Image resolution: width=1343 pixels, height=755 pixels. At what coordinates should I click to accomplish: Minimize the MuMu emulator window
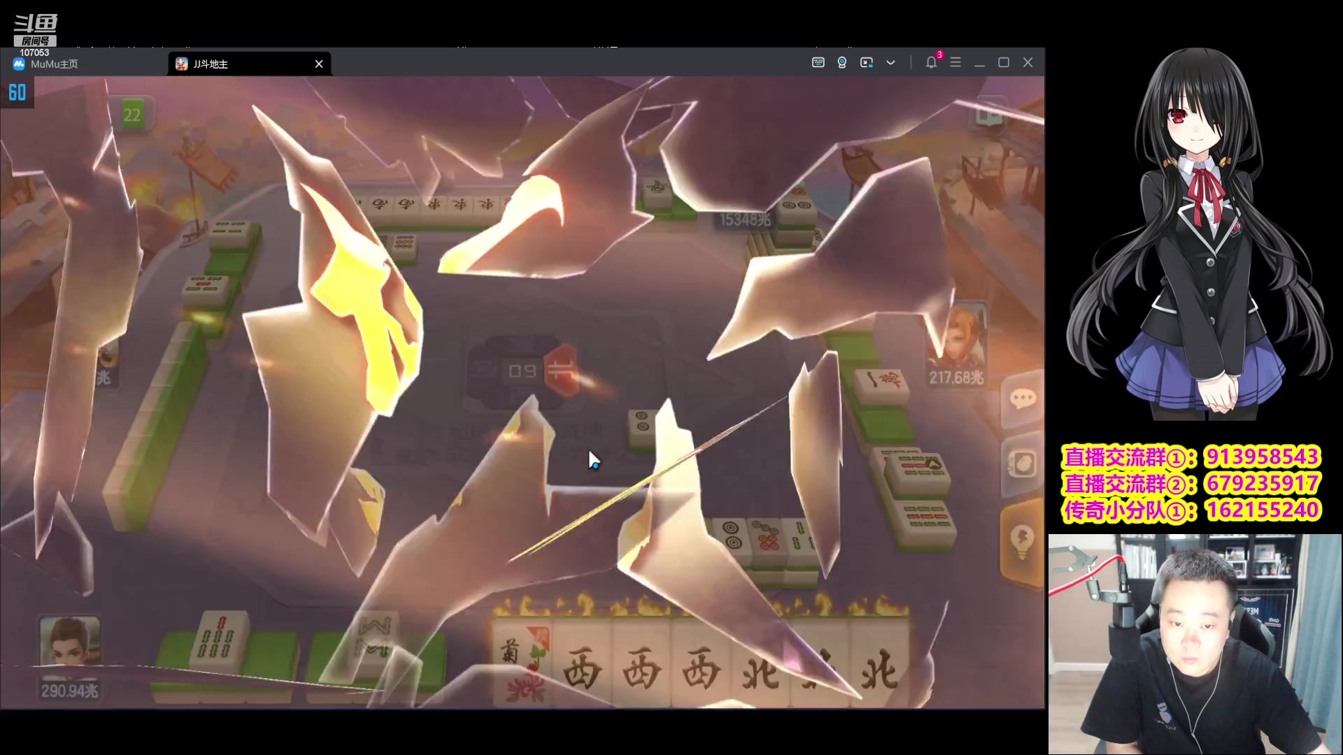pyautogui.click(x=980, y=63)
